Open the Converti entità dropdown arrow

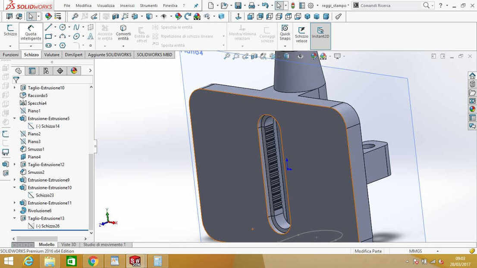coord(123,46)
